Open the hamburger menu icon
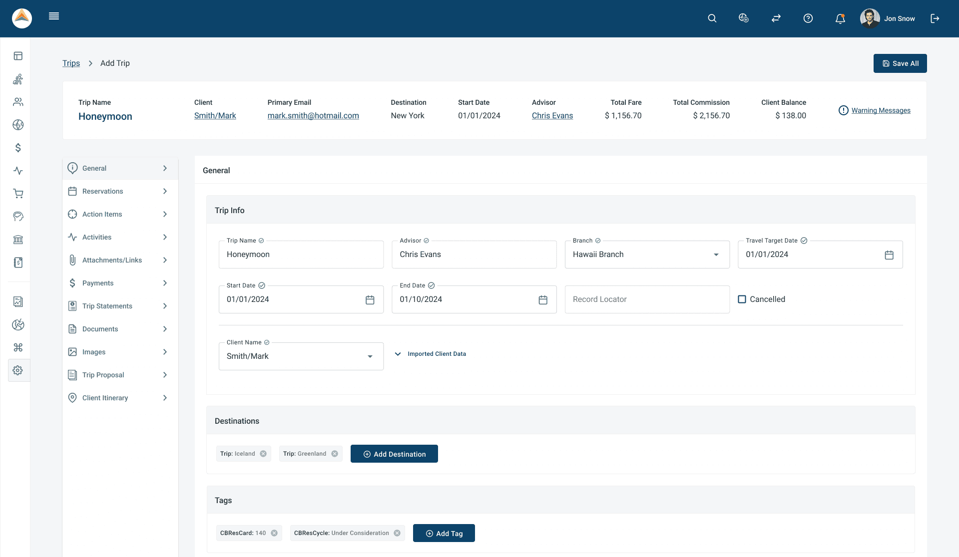 pos(54,16)
